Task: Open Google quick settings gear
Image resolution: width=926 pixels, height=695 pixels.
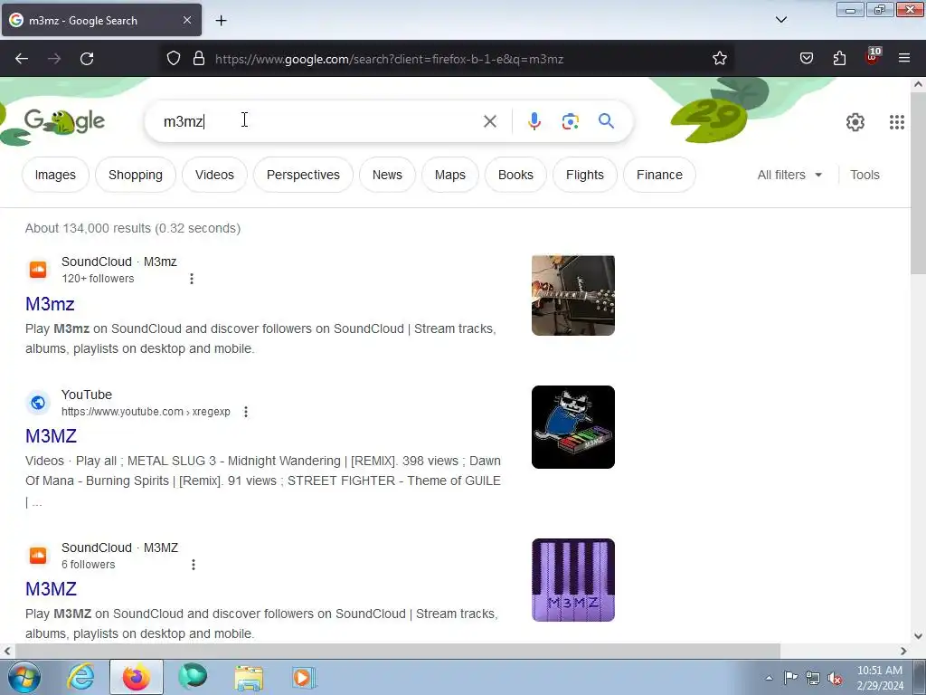Action: coord(855,122)
